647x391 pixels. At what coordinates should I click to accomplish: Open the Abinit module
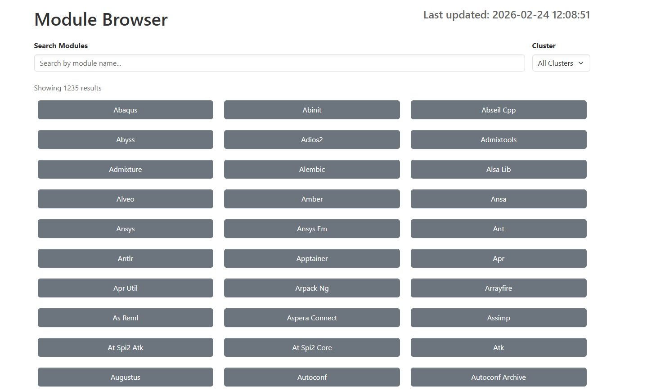[312, 110]
